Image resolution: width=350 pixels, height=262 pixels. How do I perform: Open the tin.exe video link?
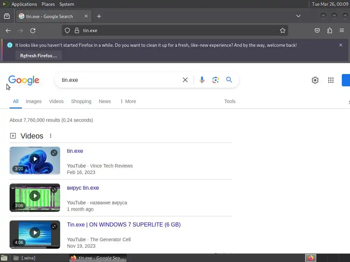(75, 151)
